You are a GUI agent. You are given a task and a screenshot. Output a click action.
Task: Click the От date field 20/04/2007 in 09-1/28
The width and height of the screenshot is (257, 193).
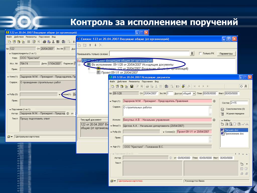click(151, 93)
